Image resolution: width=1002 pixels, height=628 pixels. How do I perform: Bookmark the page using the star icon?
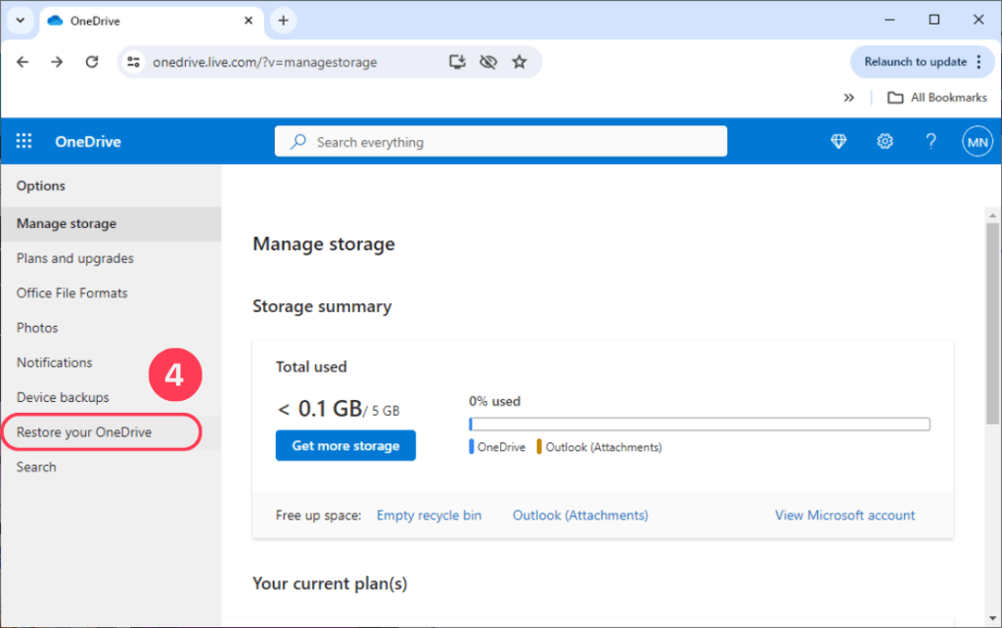coord(520,61)
